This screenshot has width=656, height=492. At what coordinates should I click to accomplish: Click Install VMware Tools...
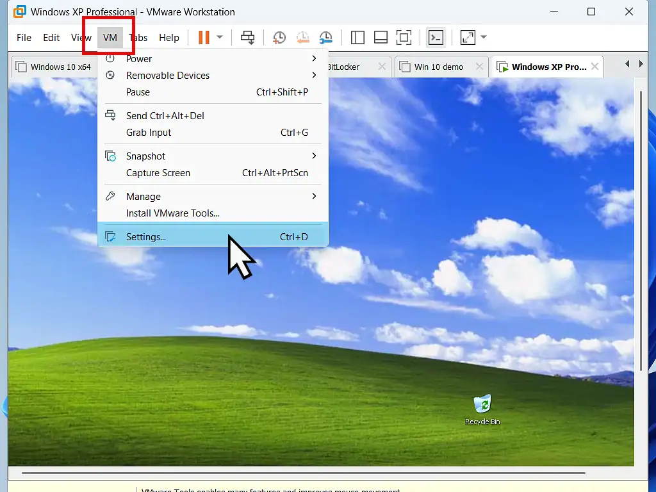click(213, 213)
